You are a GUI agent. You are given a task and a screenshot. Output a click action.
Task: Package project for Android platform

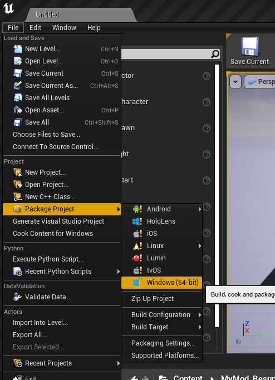point(162,209)
